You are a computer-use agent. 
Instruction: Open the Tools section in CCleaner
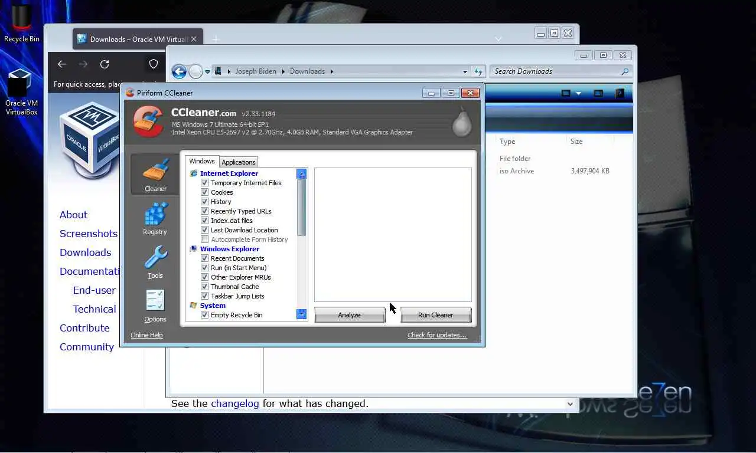155,262
